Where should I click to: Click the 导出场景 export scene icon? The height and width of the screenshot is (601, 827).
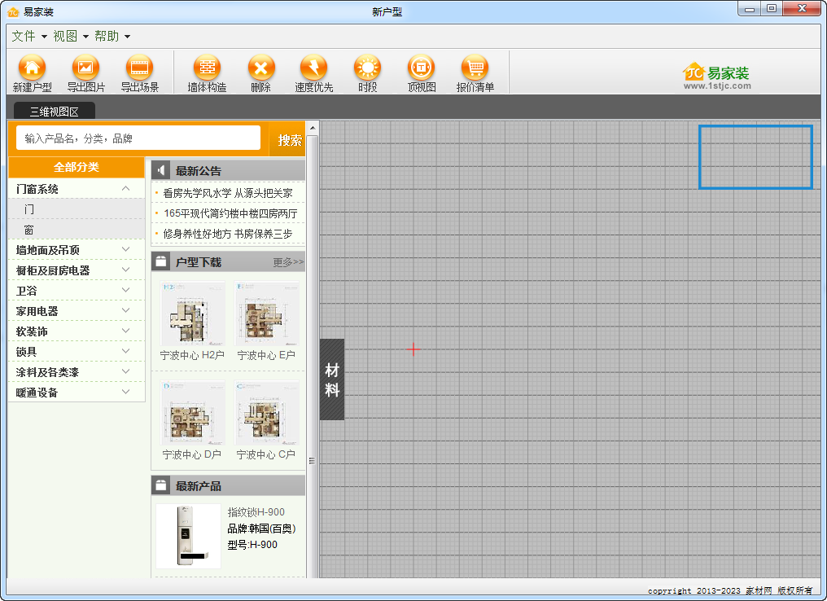139,68
